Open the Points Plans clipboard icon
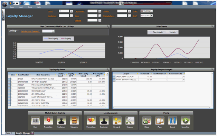217x136 pixels. [x=160, y=121]
